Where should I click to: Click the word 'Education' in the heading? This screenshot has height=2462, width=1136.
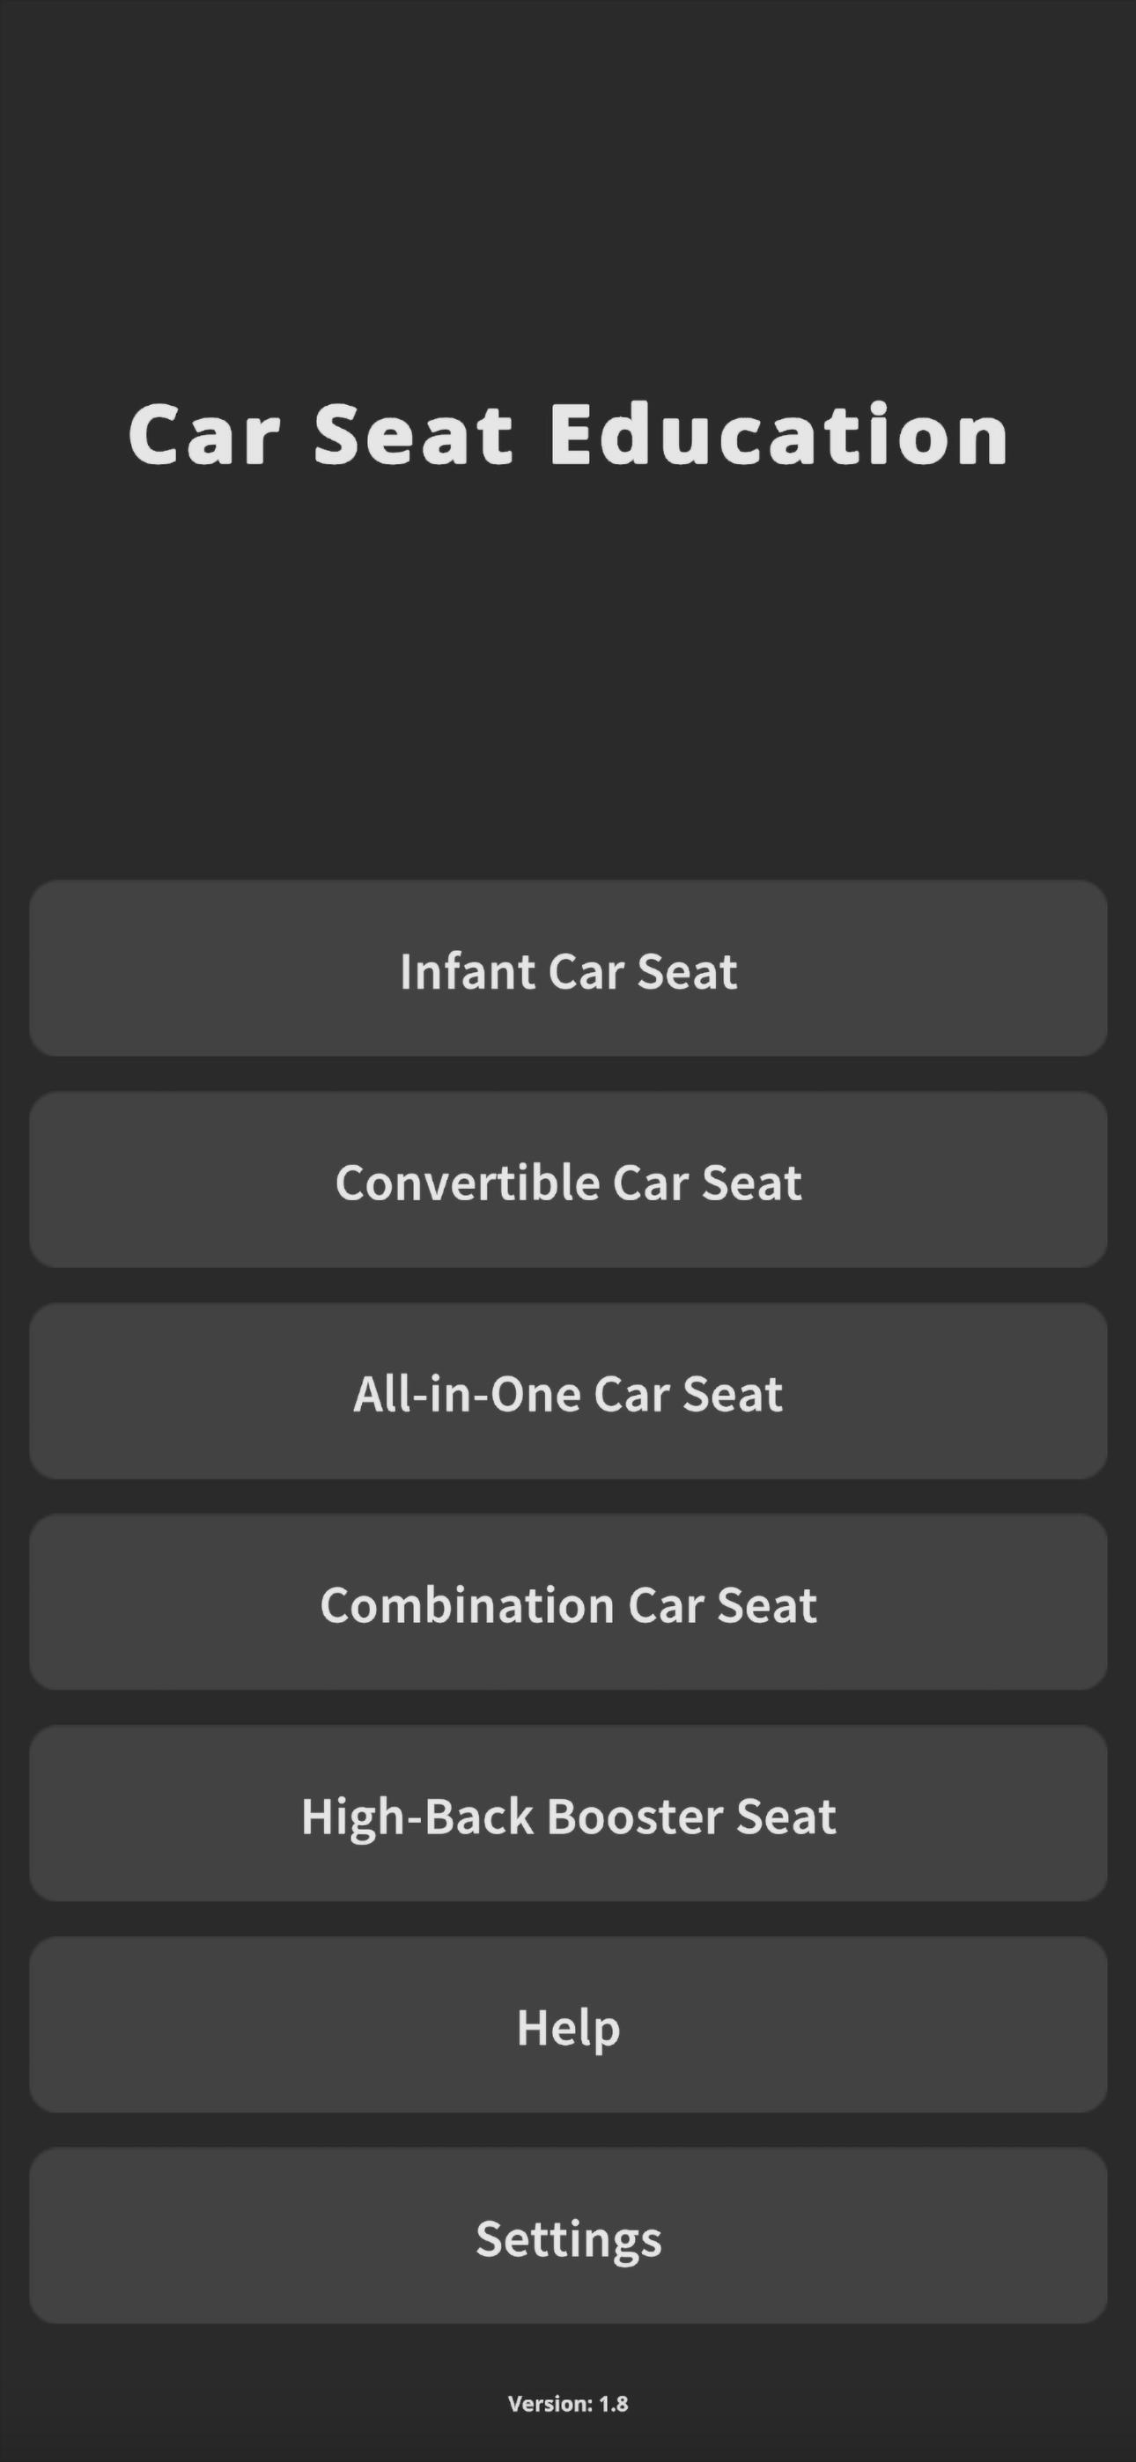(x=779, y=434)
